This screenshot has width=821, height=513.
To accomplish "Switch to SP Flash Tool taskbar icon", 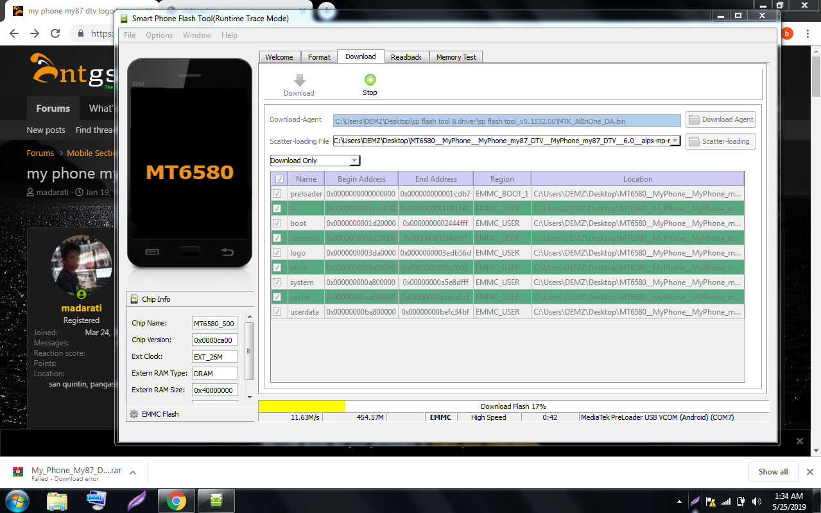I will point(216,501).
